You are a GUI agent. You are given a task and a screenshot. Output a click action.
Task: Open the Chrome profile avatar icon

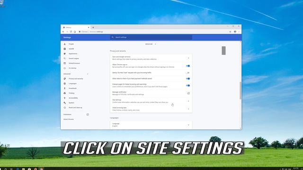pyautogui.click(x=235, y=32)
